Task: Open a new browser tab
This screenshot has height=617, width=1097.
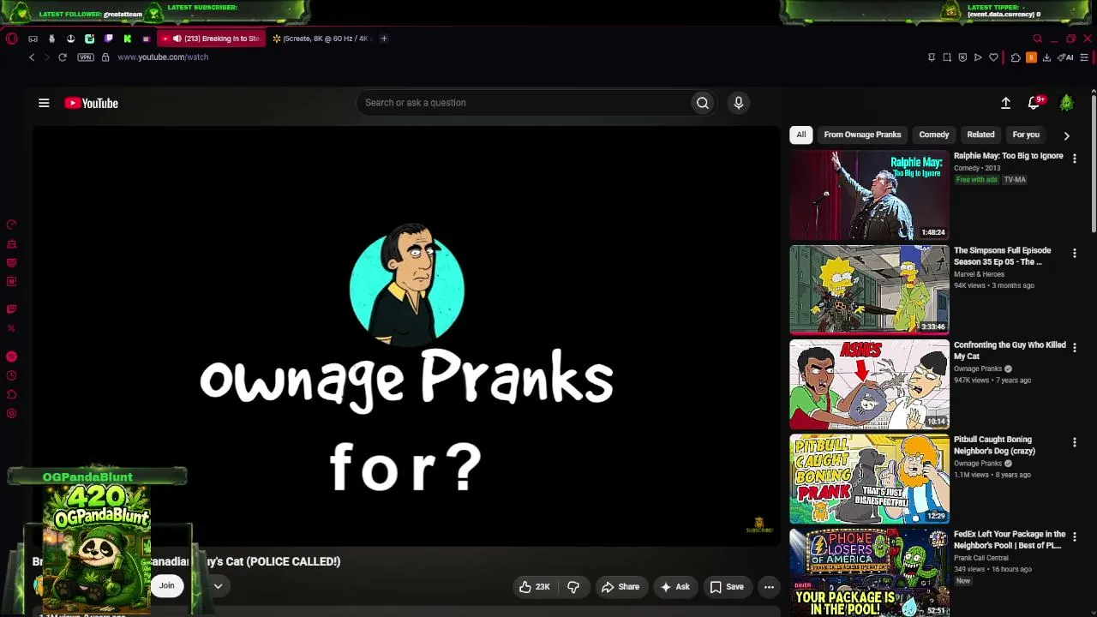Action: coord(384,39)
